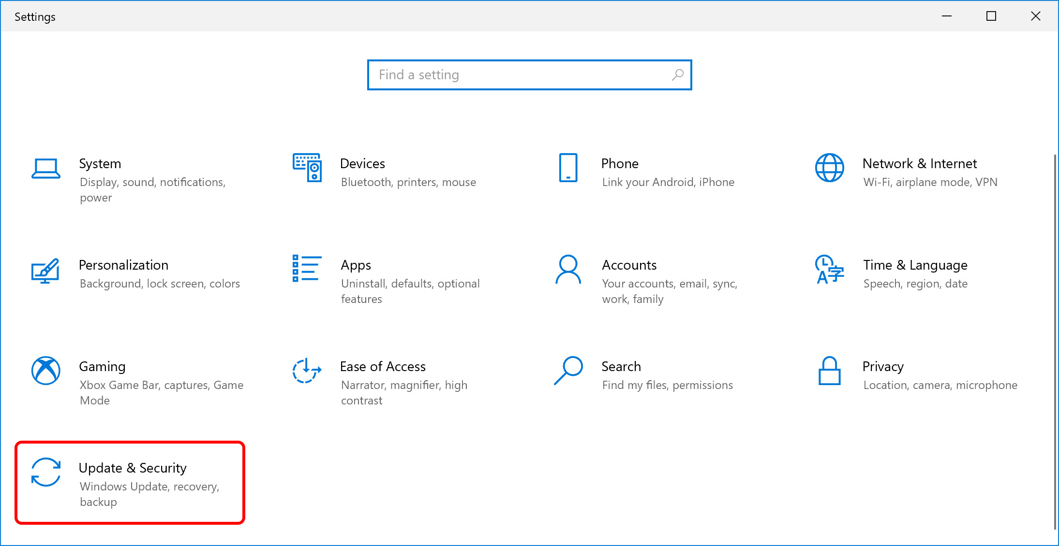This screenshot has width=1059, height=546.
Task: Click 'Display, sound, notifications, power' description
Action: (x=153, y=190)
